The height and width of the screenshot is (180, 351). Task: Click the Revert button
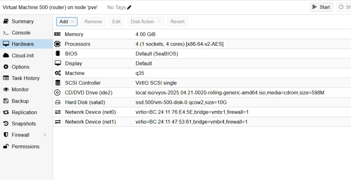pyautogui.click(x=178, y=22)
